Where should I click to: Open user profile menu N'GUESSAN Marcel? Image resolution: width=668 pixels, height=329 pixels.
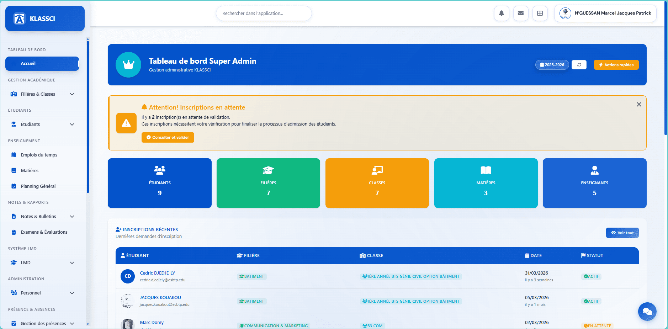[x=605, y=14]
